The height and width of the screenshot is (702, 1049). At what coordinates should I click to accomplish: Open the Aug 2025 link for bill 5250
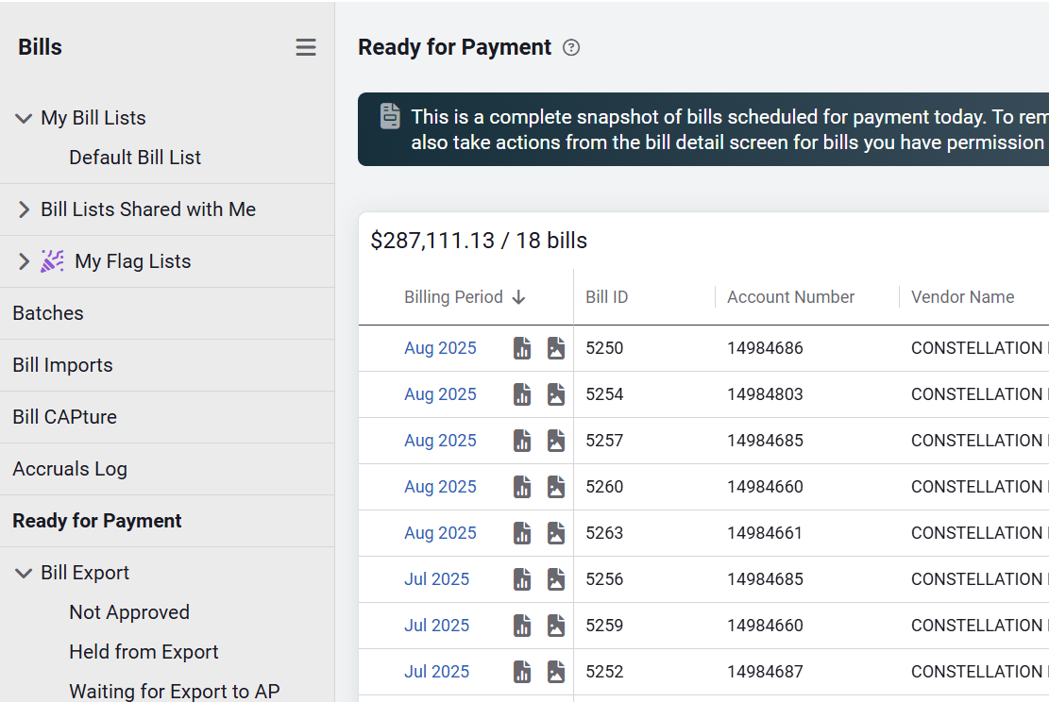click(x=440, y=348)
